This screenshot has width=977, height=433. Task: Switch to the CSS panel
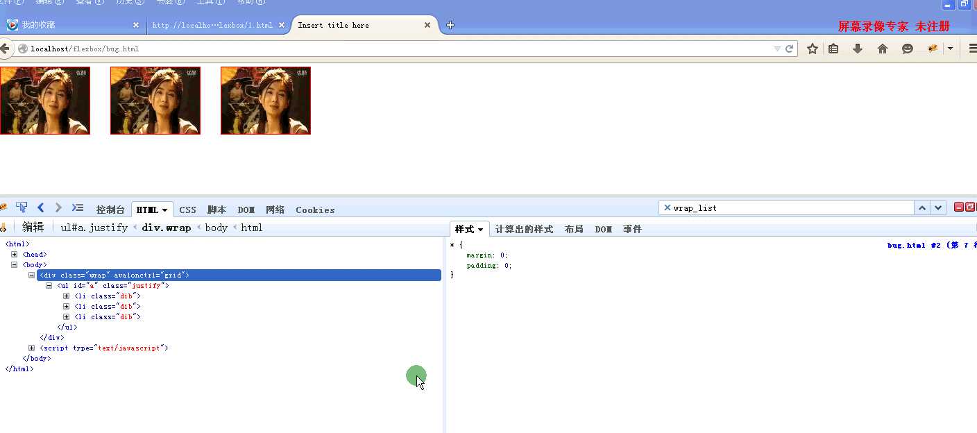(x=187, y=210)
